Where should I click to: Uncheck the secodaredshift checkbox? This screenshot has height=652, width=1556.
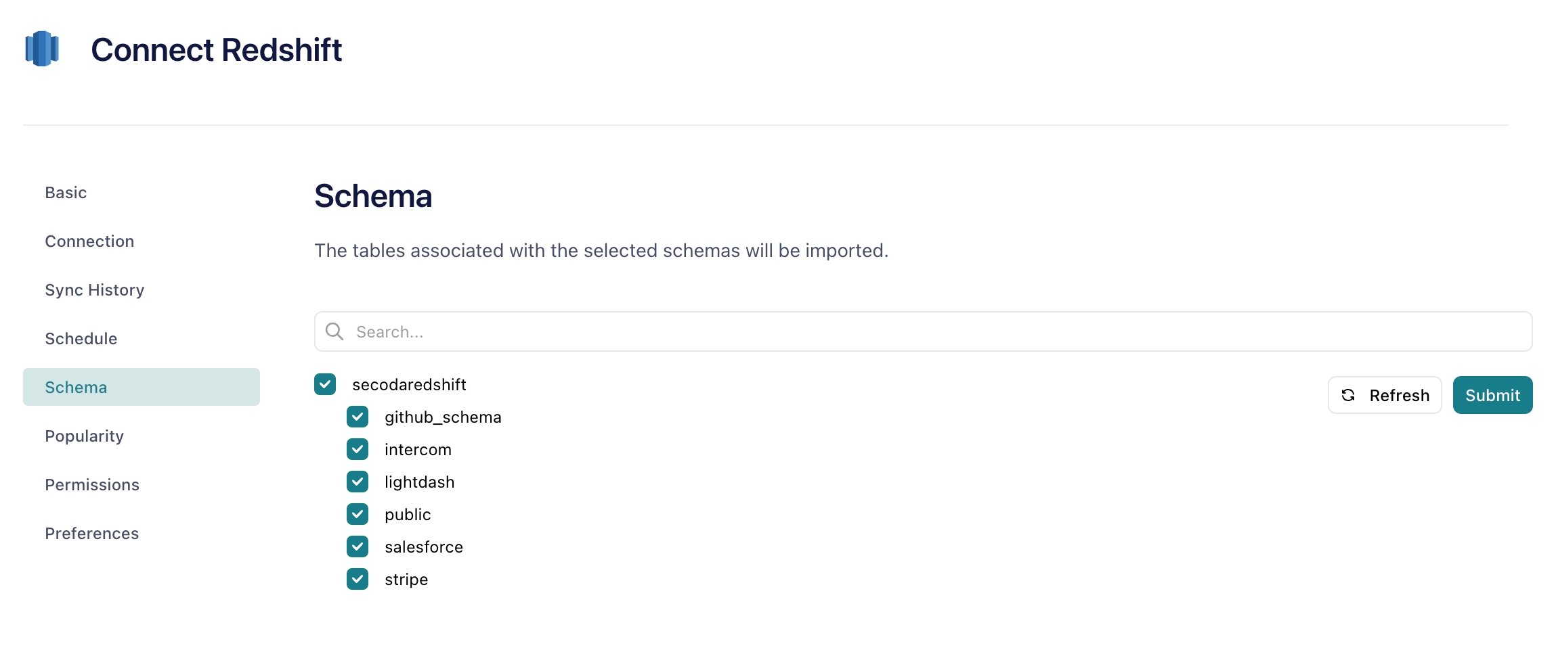(x=325, y=384)
